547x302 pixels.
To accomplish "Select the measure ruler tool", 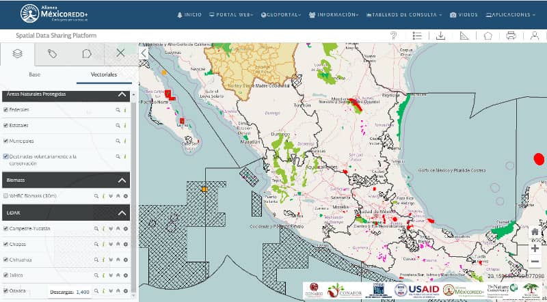I will (x=464, y=36).
